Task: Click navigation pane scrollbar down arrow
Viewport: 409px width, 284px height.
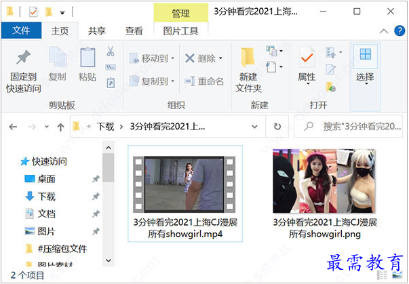Action: [109, 260]
